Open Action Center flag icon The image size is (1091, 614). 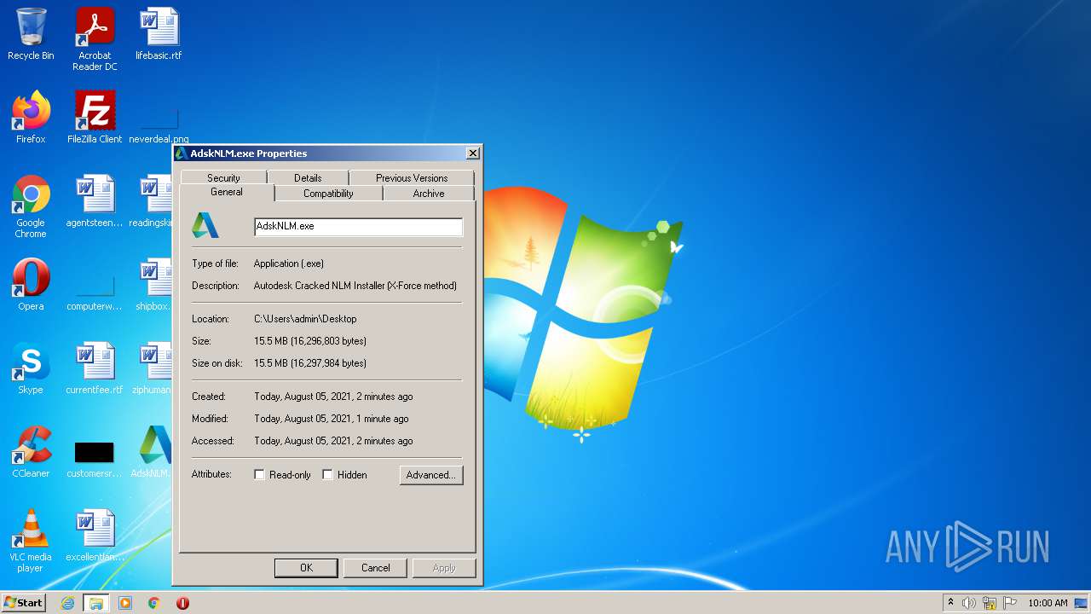(x=1010, y=603)
